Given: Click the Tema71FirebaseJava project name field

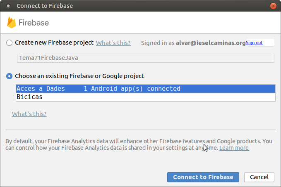Looking at the screenshot, I should coord(145,58).
